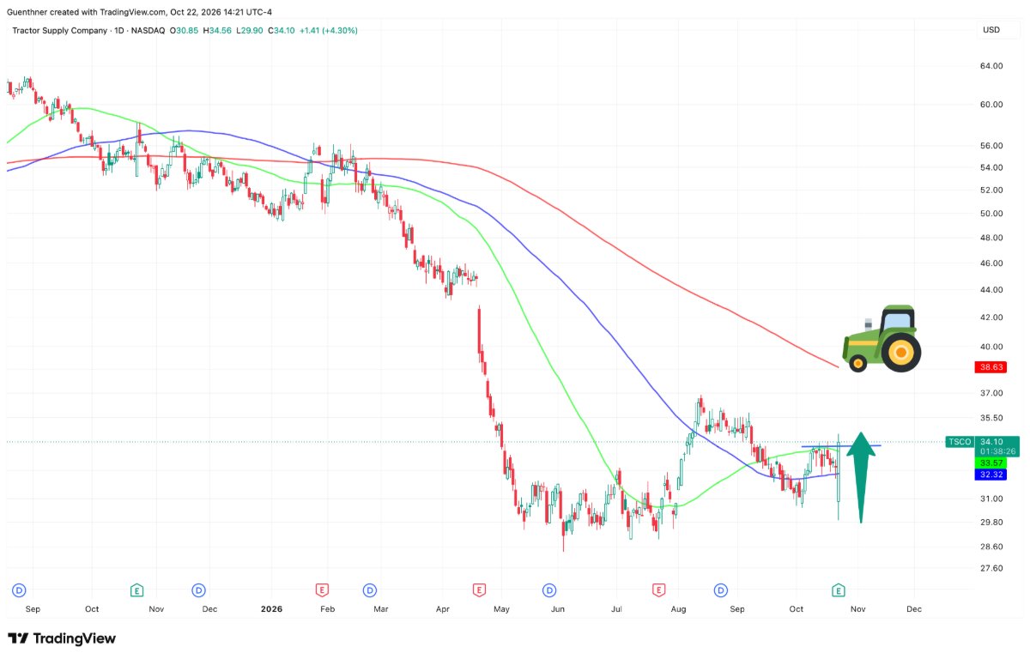Click the Tractor Supply Company symbol title
Screen dimensions: 1030x659
pyautogui.click(x=60, y=31)
